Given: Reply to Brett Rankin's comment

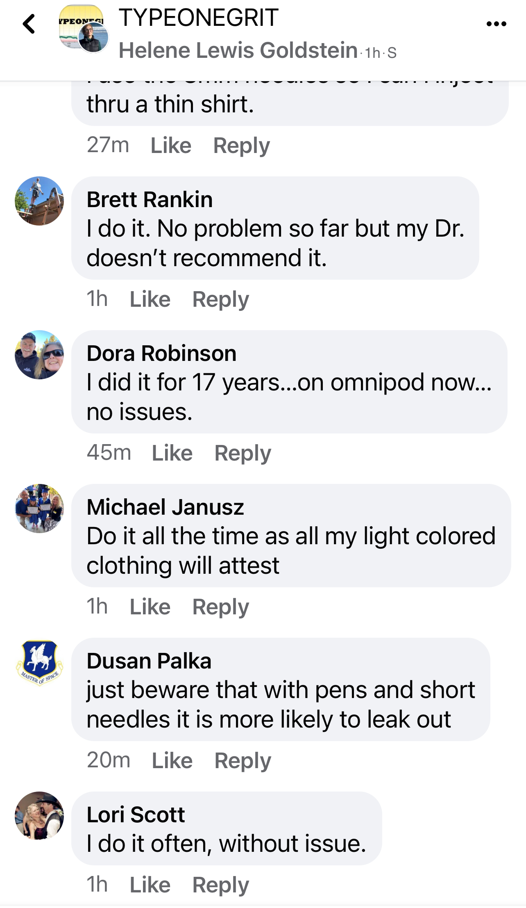Looking at the screenshot, I should click(x=220, y=299).
